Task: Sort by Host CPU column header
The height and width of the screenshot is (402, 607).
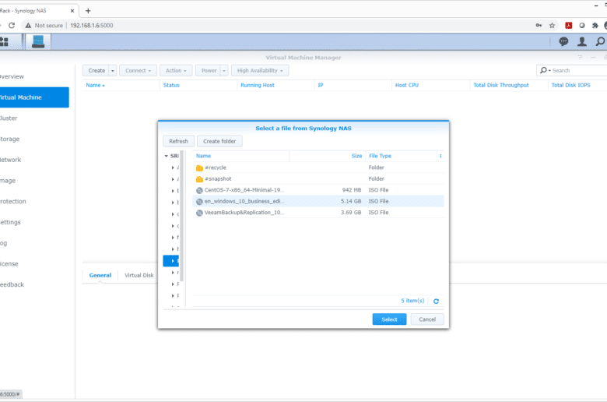Action: (x=430, y=85)
